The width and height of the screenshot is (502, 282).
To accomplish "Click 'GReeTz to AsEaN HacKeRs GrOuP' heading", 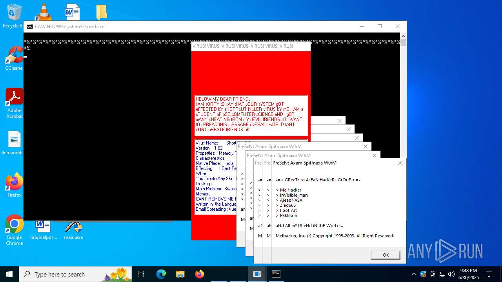I will point(318,180).
